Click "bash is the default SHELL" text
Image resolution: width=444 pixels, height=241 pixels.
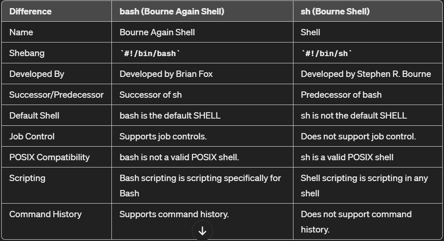[x=170, y=116]
